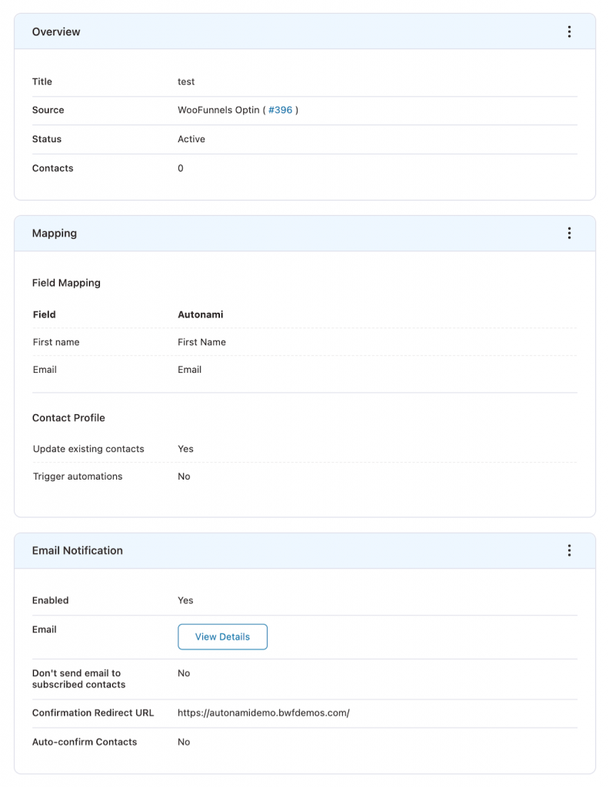Click the title value test
The height and width of the screenshot is (787, 609).
click(x=186, y=81)
